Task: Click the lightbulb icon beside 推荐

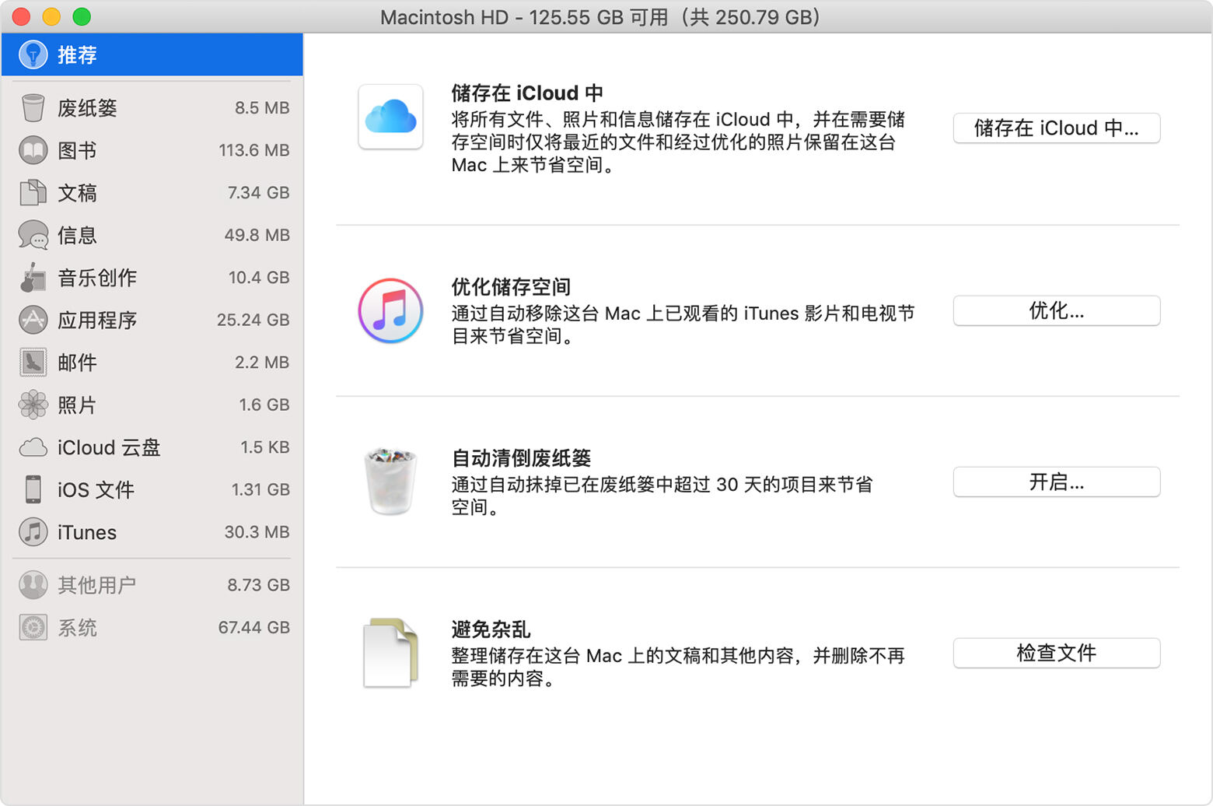Action: pyautogui.click(x=33, y=54)
